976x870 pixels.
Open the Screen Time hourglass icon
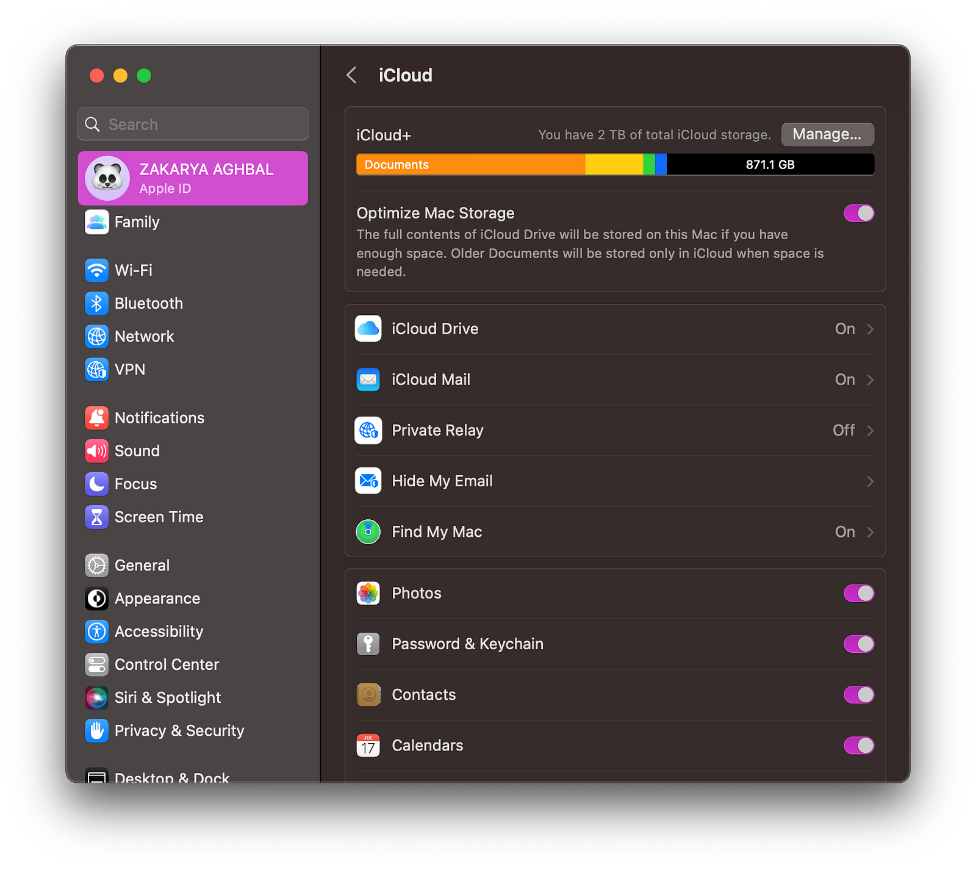pos(96,517)
